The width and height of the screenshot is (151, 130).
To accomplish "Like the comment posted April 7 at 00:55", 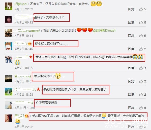I will [x=141, y=68].
